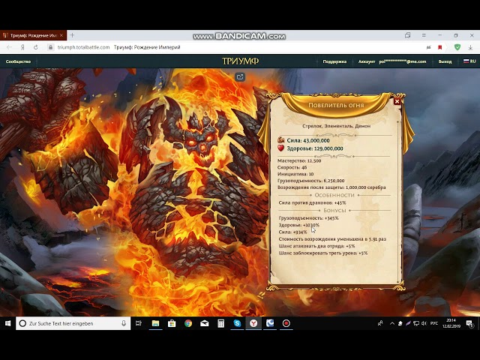The width and height of the screenshot is (480, 360).
Task: Click the search microphone icon
Action: pyautogui.click(x=124, y=323)
